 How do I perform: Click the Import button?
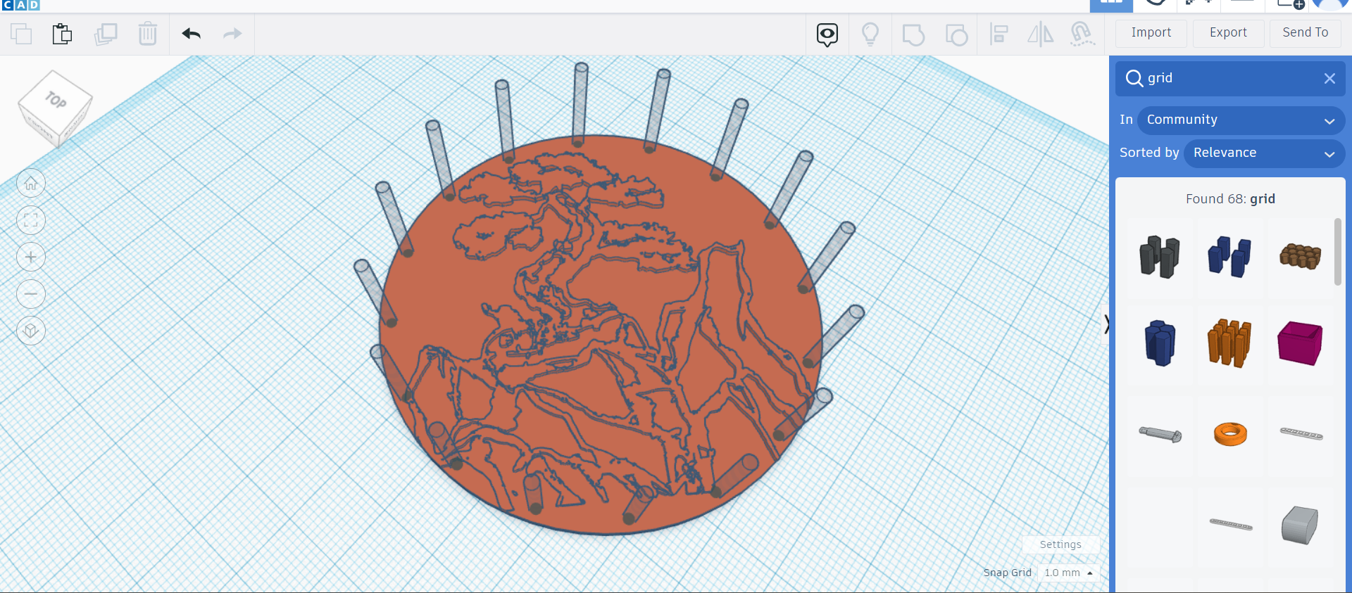[x=1151, y=33]
